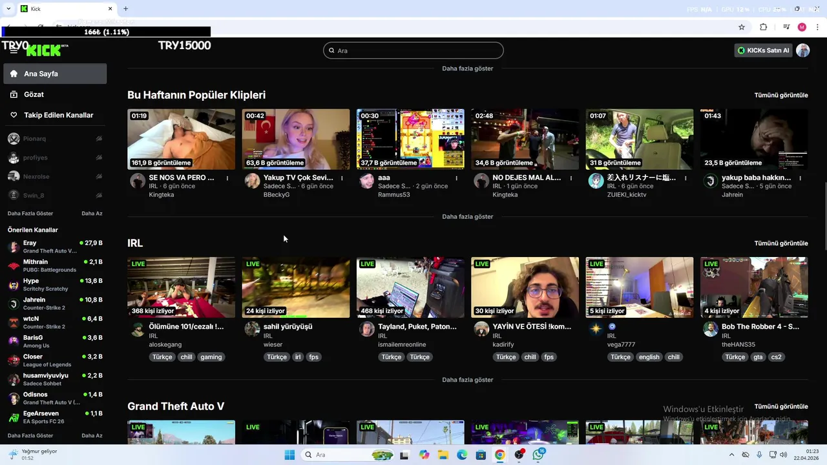Open recommended channel Hype
827x465 pixels.
[55, 285]
